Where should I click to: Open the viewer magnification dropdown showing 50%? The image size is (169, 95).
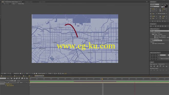[6, 73]
